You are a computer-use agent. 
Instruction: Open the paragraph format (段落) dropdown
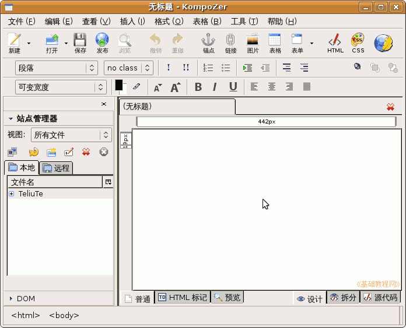coord(57,68)
